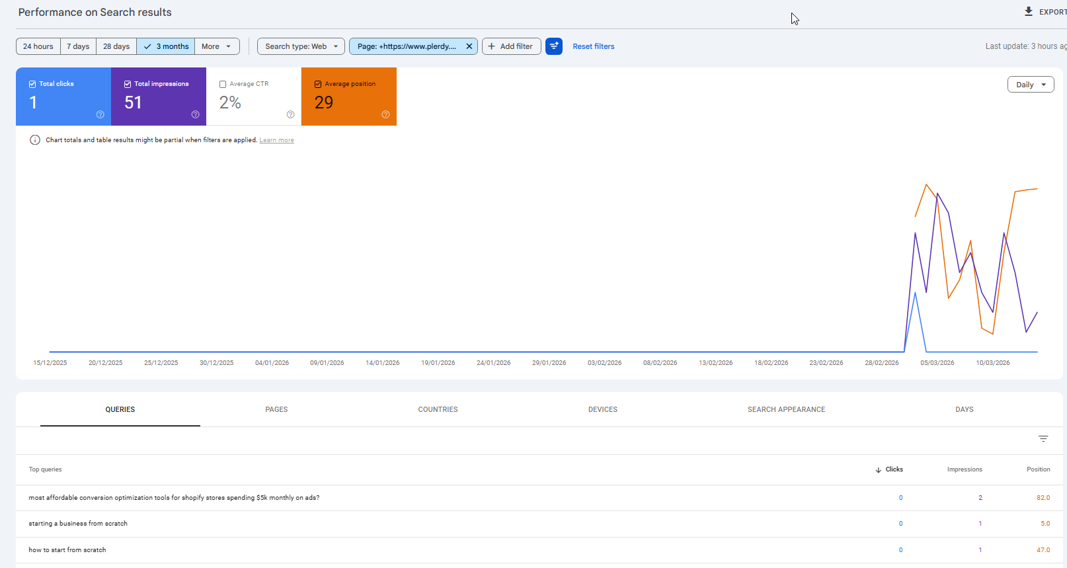Switch to the Pages tab

pyautogui.click(x=276, y=409)
